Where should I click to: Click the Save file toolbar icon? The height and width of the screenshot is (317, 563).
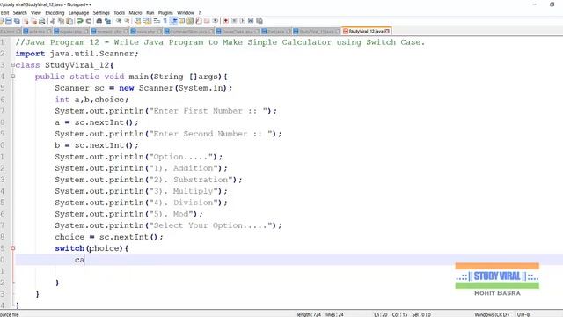tap(9, 21)
